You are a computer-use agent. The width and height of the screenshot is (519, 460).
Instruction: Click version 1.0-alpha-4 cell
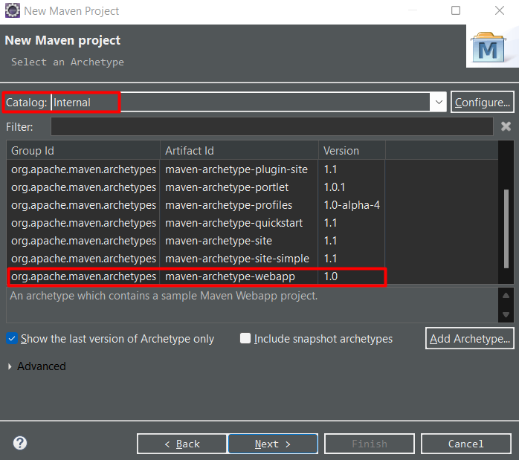pyautogui.click(x=352, y=205)
